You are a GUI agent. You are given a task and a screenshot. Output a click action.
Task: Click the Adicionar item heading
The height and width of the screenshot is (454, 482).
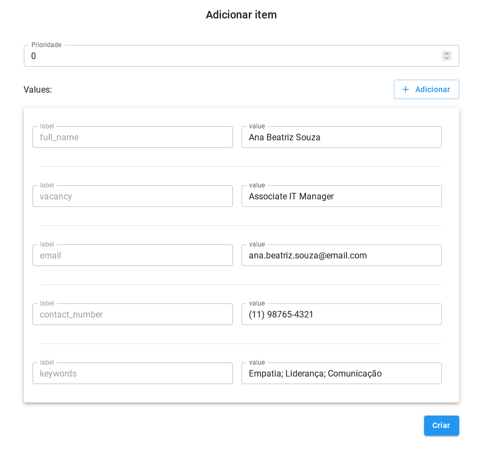pyautogui.click(x=241, y=15)
